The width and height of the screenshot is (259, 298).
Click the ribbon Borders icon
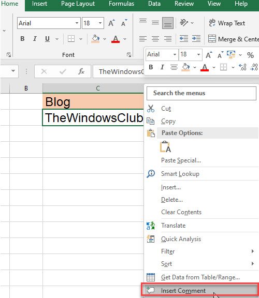tap(71, 39)
